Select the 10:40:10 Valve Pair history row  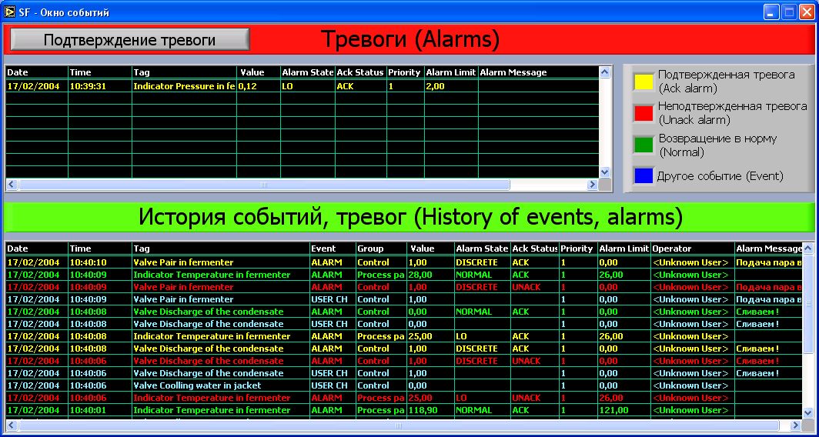[x=183, y=262]
